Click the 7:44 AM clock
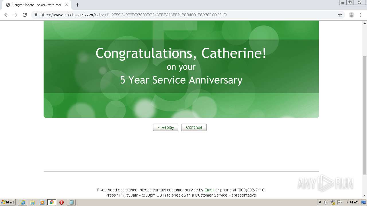 coord(352,202)
